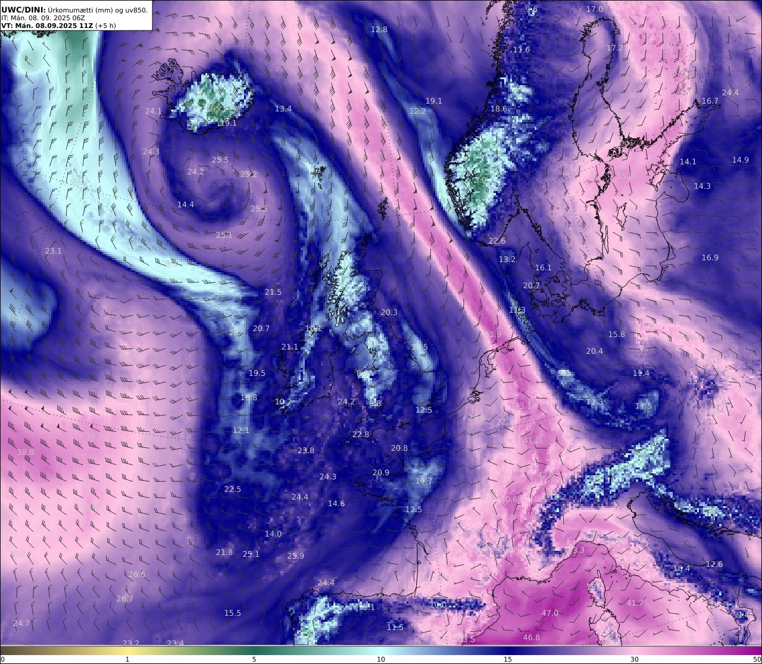Click the value 22.6 south of Norway

point(497,241)
